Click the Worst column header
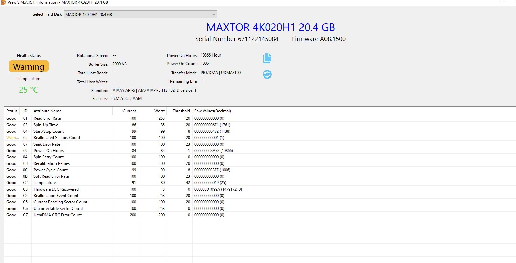 153,111
